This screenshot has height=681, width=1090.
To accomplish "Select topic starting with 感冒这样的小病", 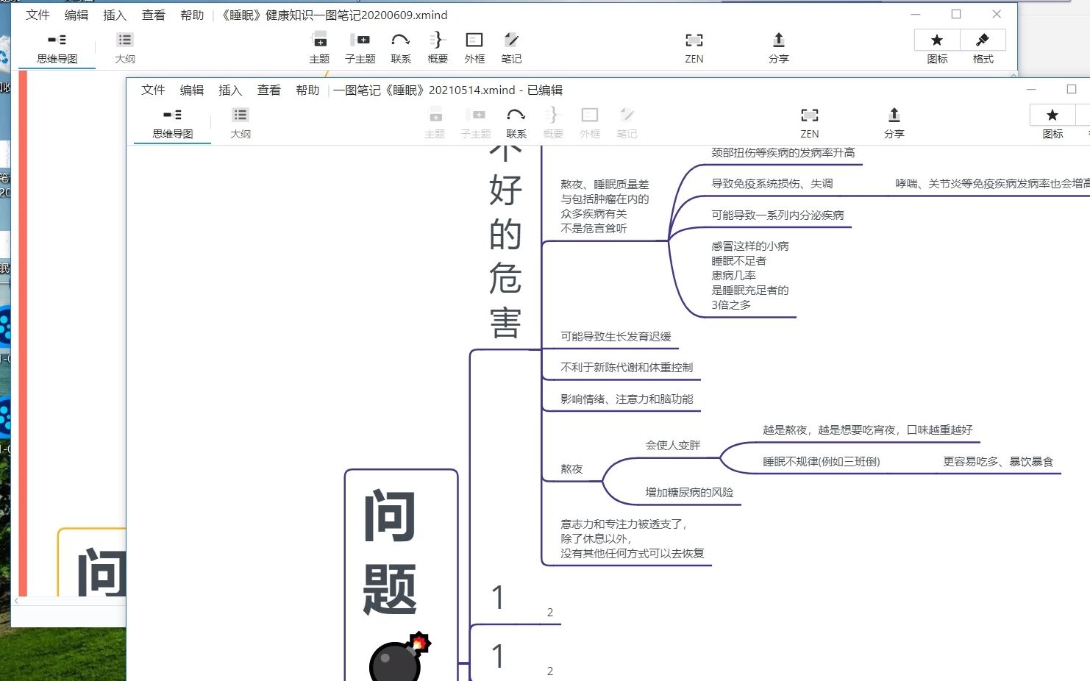I will click(749, 275).
